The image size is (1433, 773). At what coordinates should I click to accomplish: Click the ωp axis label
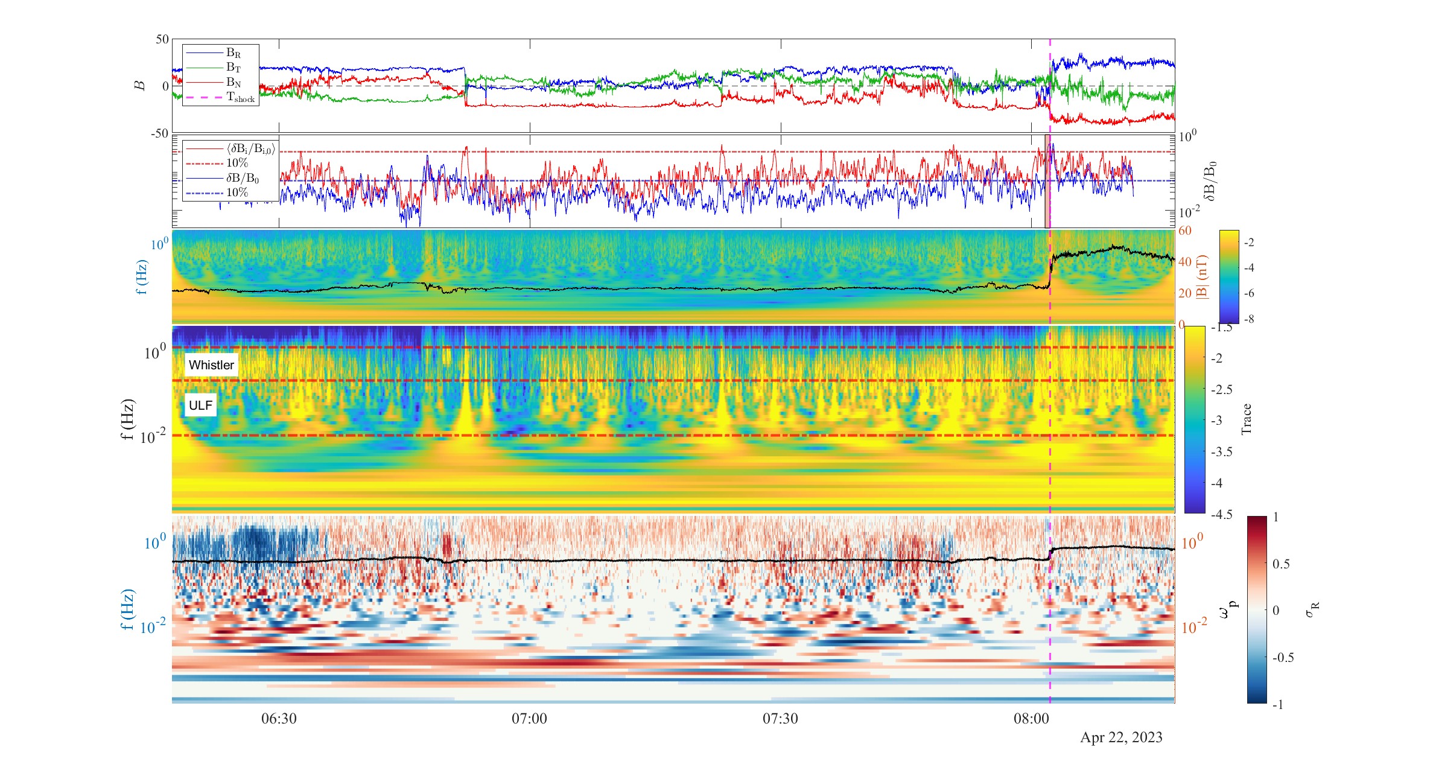point(1228,611)
